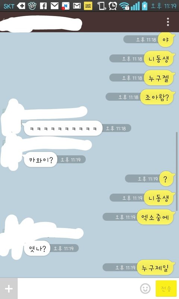Image resolution: width=179 pixels, height=299 pixels.
Task: Select the 엿나? message bubble
Action: 37,249
